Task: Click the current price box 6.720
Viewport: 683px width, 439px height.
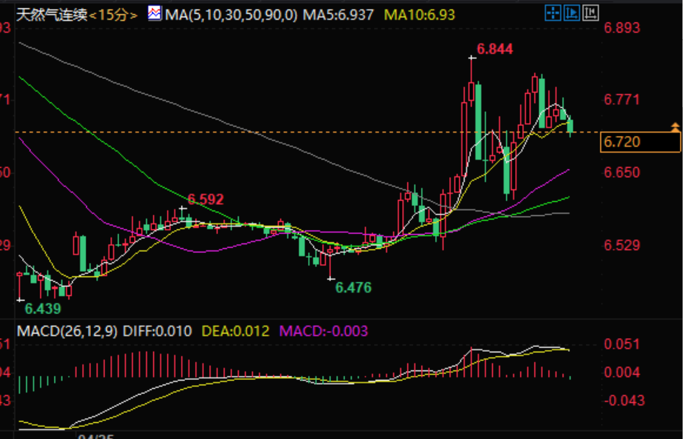Action: pyautogui.click(x=641, y=142)
